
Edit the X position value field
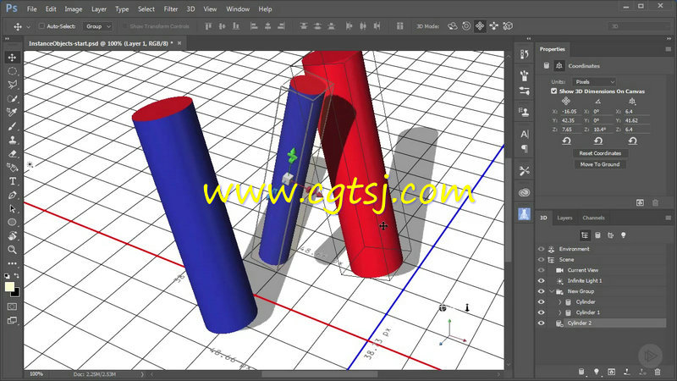point(570,112)
